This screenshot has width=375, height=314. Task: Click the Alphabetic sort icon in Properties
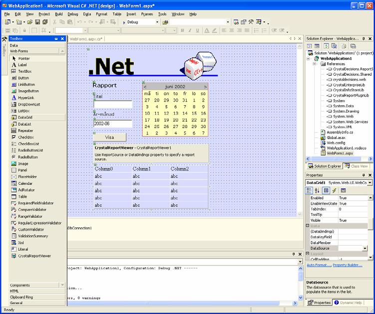tap(317, 190)
